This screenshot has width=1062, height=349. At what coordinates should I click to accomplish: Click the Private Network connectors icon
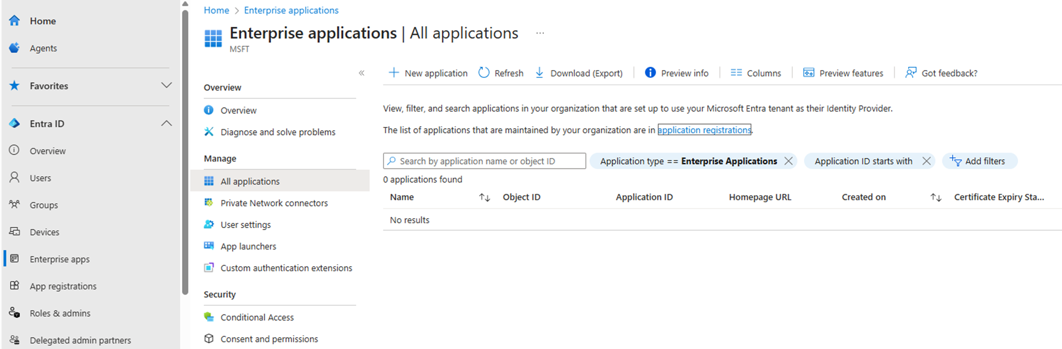coord(209,203)
